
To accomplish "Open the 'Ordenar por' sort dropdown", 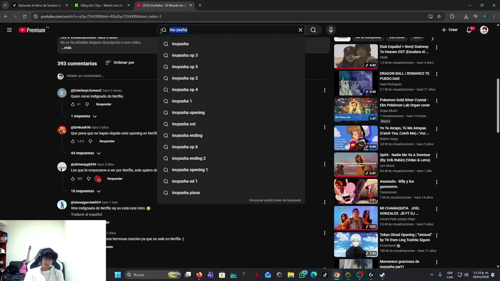I will (x=120, y=63).
